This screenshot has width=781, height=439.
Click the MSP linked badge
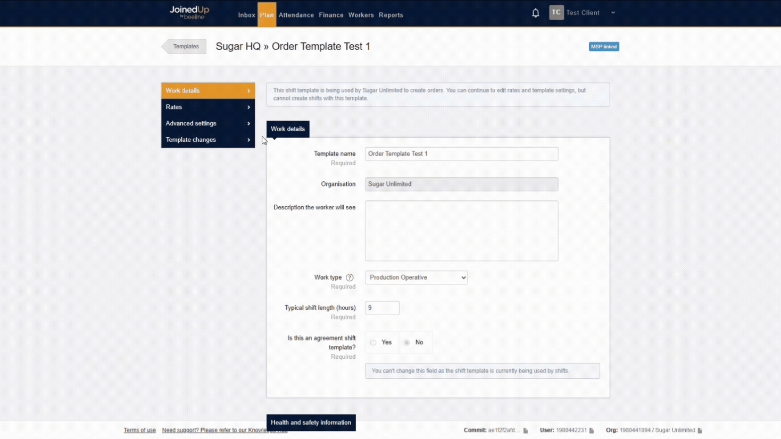[603, 47]
